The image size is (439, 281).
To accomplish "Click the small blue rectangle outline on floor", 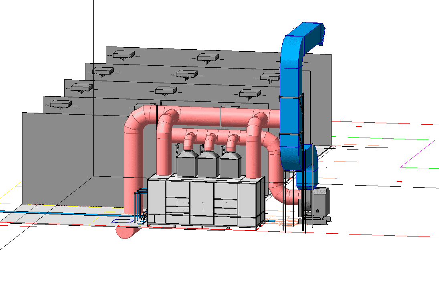I will coord(121,220).
